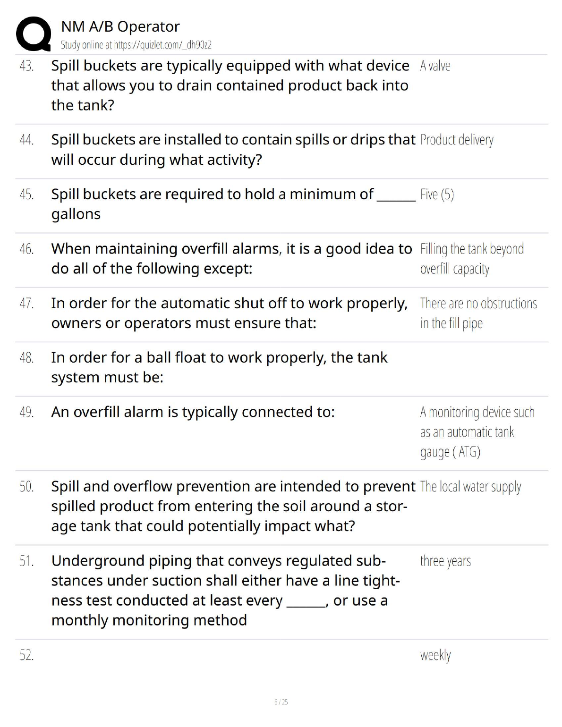Click the "Product delivery" answer
Screen dimensions: 562x727
click(x=457, y=140)
